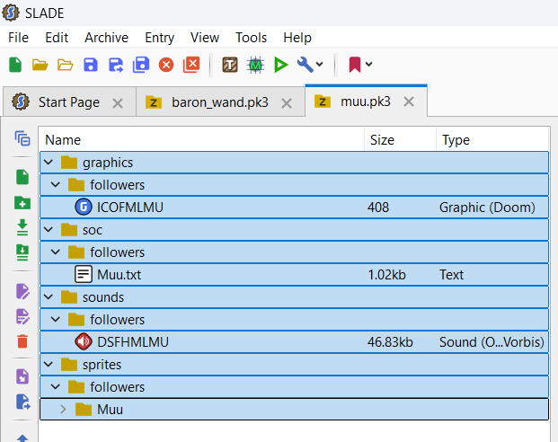Viewport: 558px width, 442px height.
Task: Open the wrench tools dropdown arrow
Action: 320,65
